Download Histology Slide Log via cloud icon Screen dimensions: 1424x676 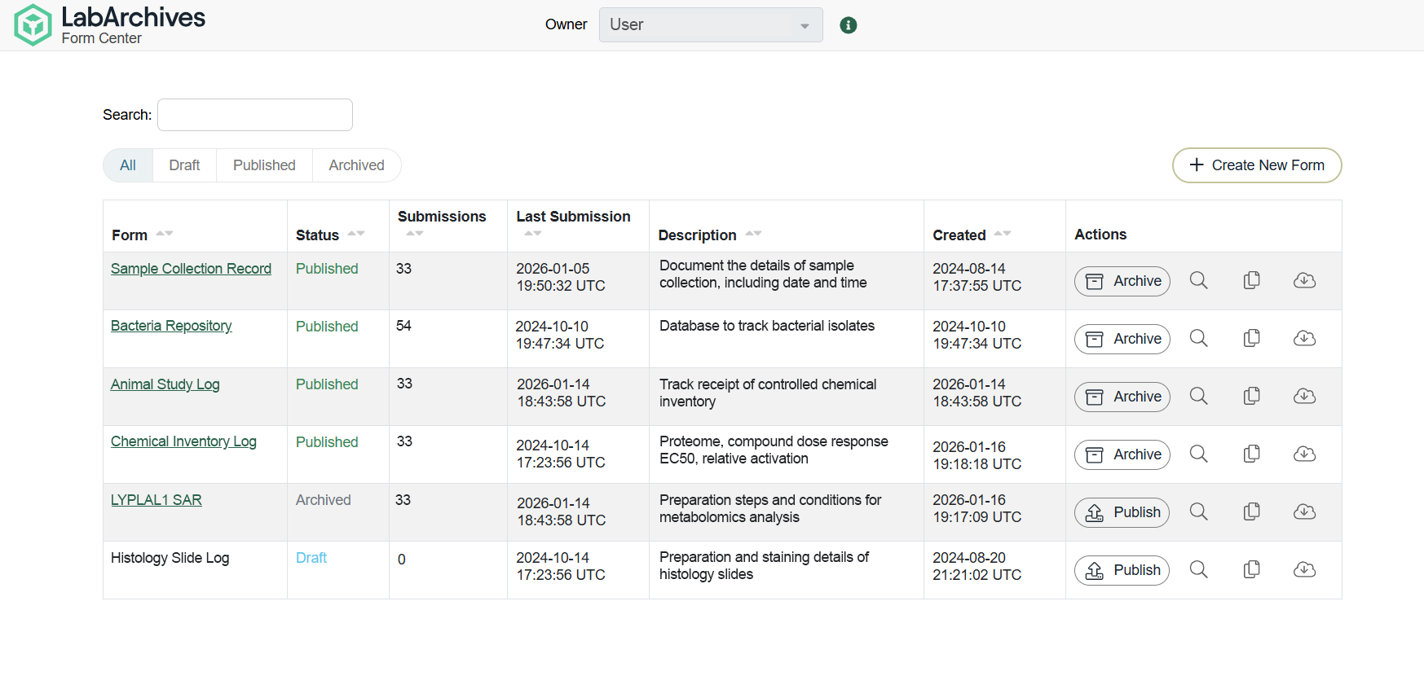[x=1304, y=569]
